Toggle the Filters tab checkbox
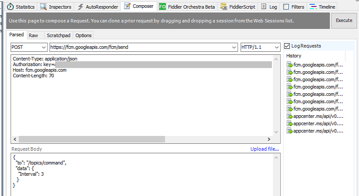This screenshot has width=359, height=196. [x=286, y=7]
